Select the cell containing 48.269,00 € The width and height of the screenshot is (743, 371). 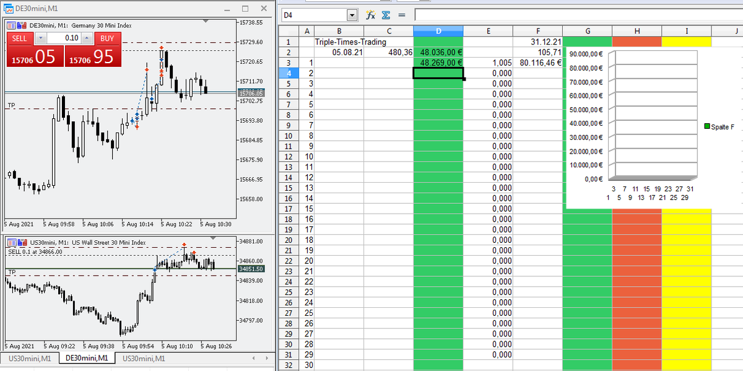pos(438,62)
